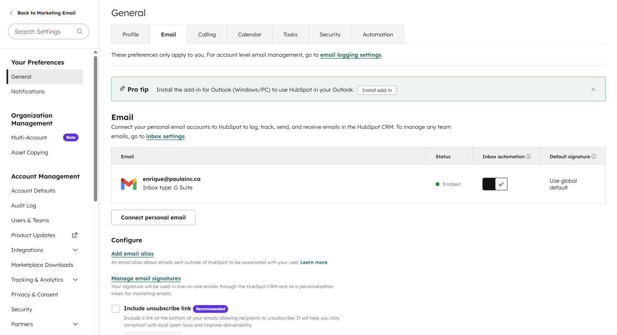617x335 pixels.
Task: Open the inbox settings link
Action: pyautogui.click(x=165, y=136)
